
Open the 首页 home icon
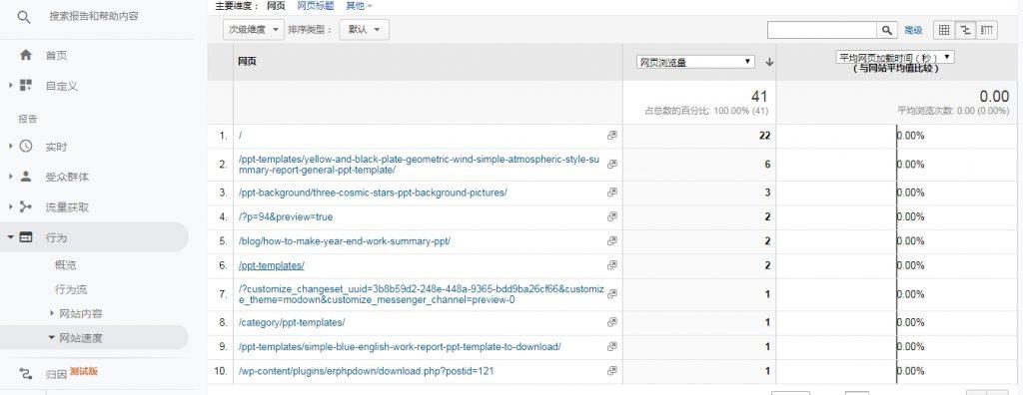coord(26,56)
